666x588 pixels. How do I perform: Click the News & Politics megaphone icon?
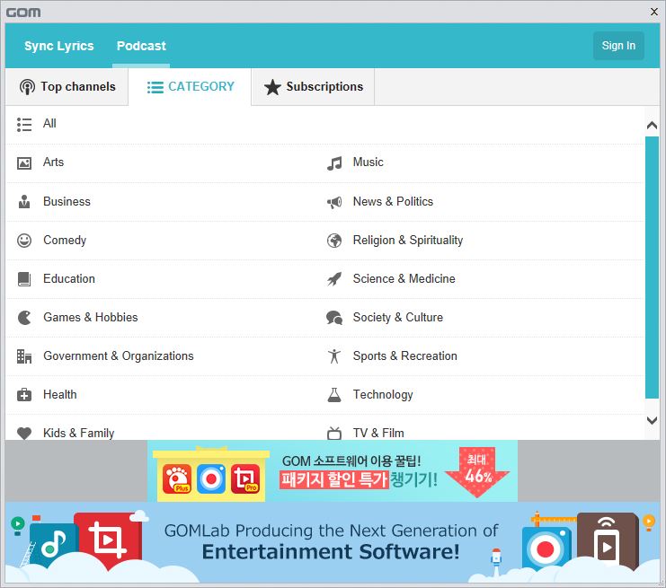[334, 202]
